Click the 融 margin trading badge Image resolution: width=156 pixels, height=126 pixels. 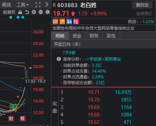[x=69, y=21]
